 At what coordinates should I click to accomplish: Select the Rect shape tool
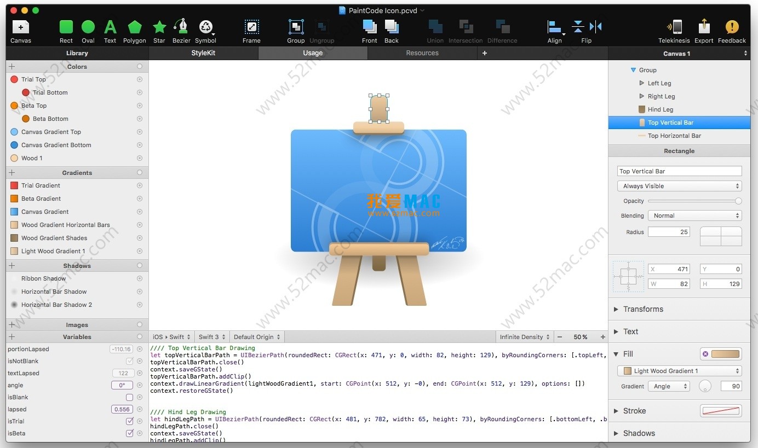(x=66, y=27)
